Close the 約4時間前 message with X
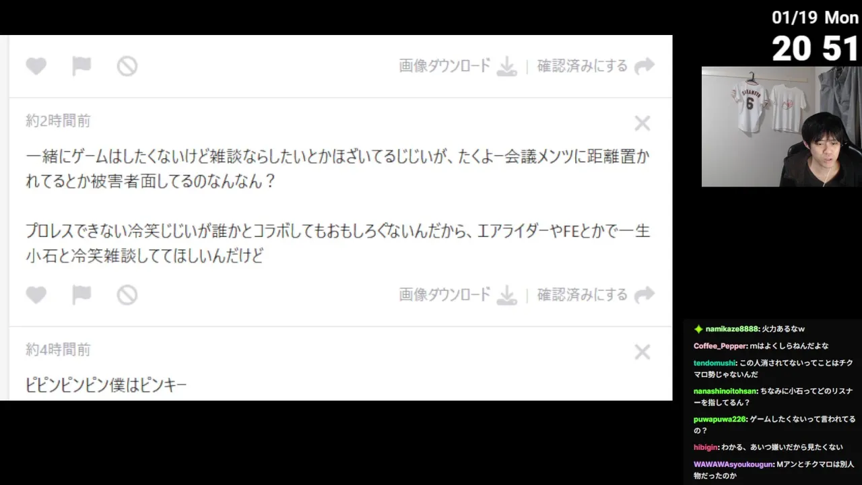Viewport: 862px width, 485px height. click(x=642, y=352)
